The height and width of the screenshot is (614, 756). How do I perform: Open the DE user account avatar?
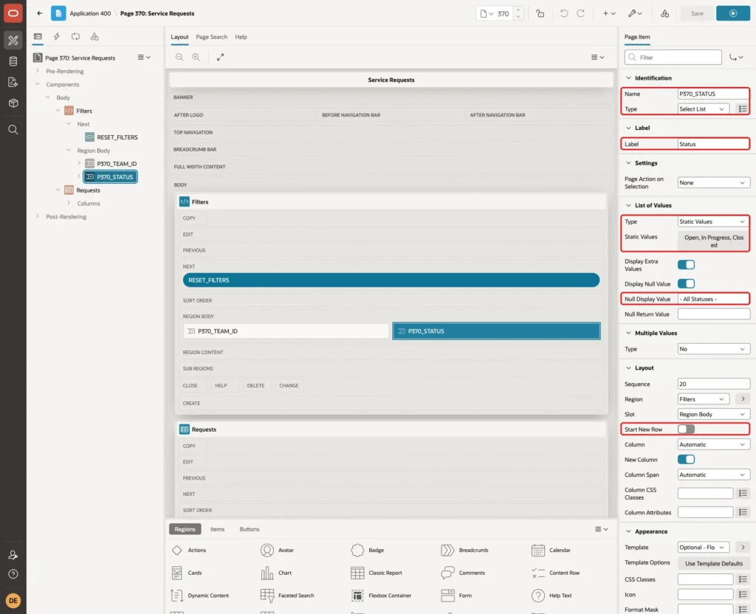coord(13,601)
